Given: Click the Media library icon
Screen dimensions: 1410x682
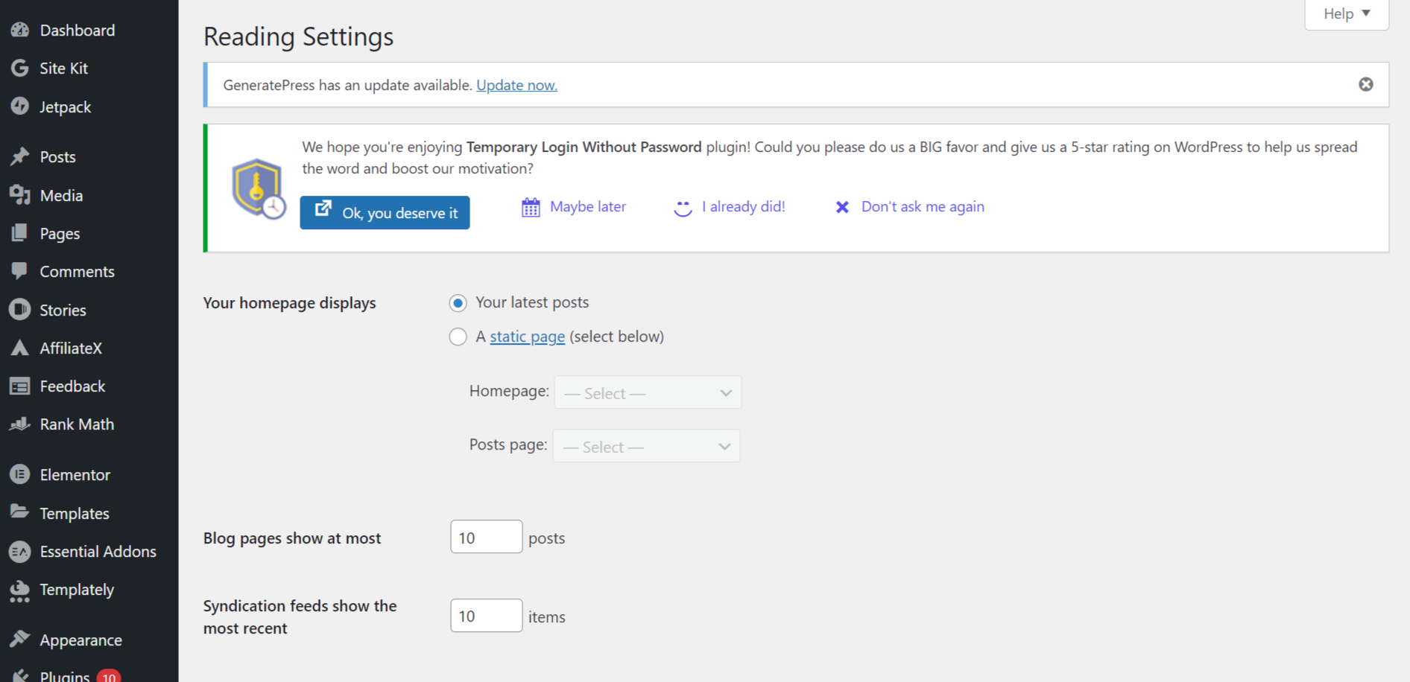Looking at the screenshot, I should pyautogui.click(x=20, y=195).
